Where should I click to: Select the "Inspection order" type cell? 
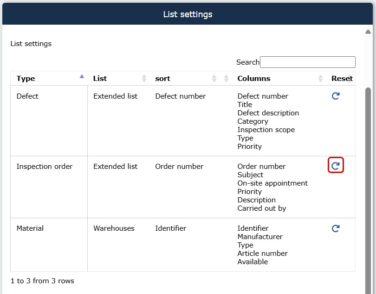tap(45, 167)
